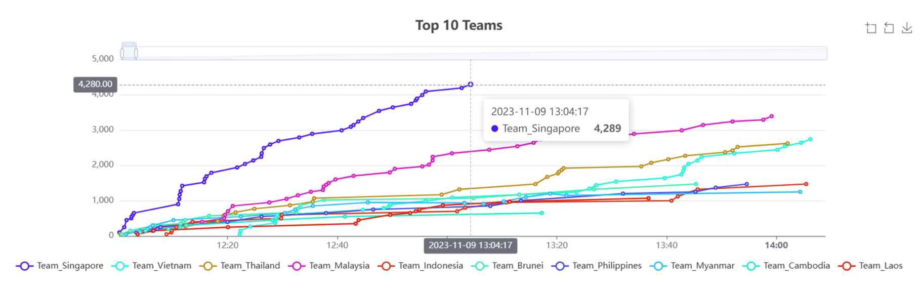Screen dimensions: 921x288
Task: Hide the Team_Vietnam legend series
Action: [x=154, y=266]
